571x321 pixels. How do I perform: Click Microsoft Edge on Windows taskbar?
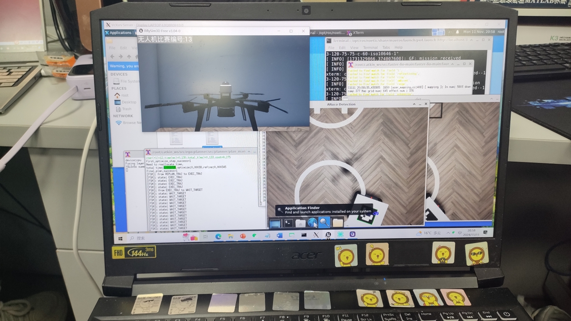pos(218,236)
